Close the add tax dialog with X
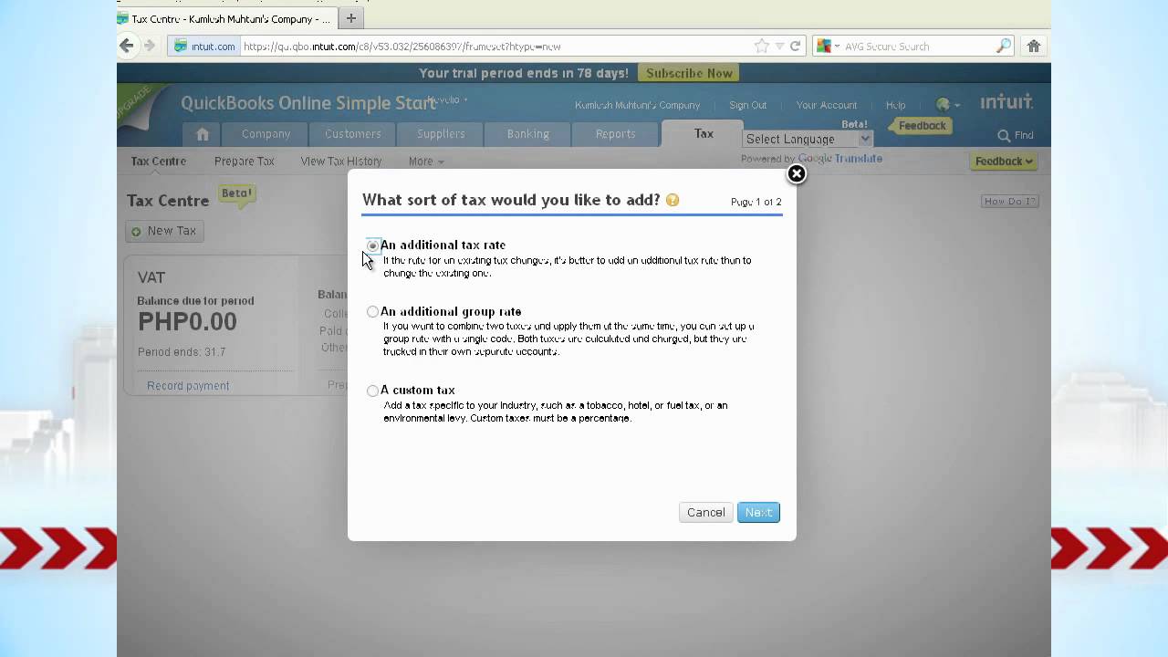Image resolution: width=1168 pixels, height=657 pixels. (x=797, y=173)
